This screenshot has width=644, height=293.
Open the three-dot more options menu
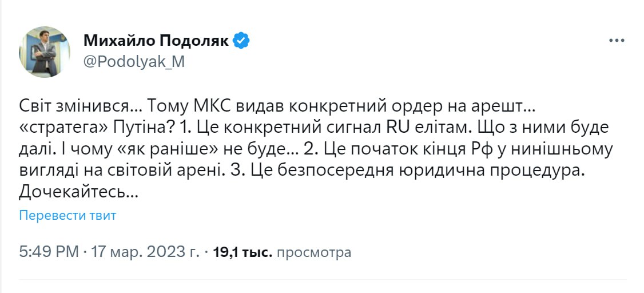tap(617, 42)
